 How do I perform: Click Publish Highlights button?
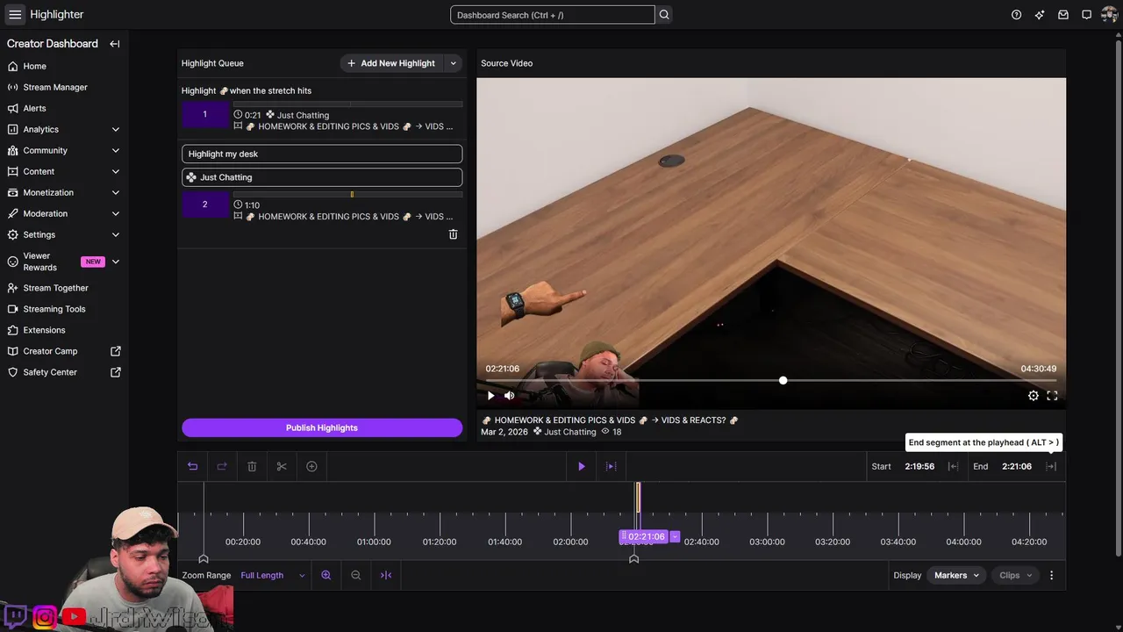pos(322,427)
